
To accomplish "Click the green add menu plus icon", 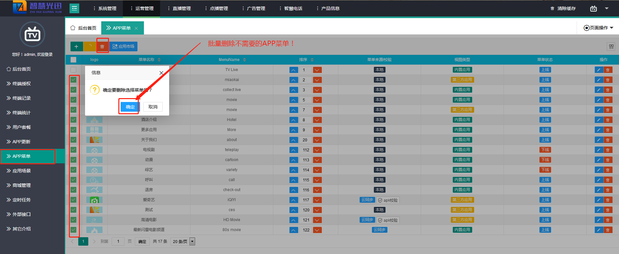I will tap(76, 46).
